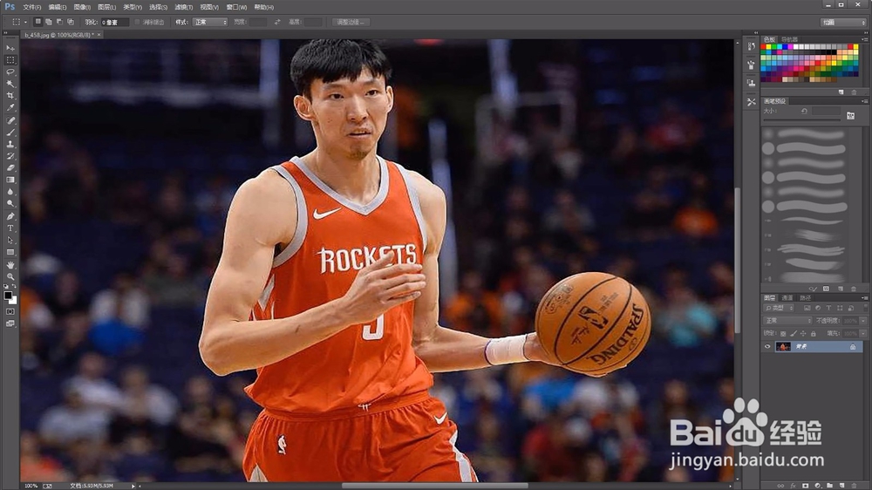The image size is (872, 490).
Task: Create a new swatch
Action: click(x=841, y=92)
